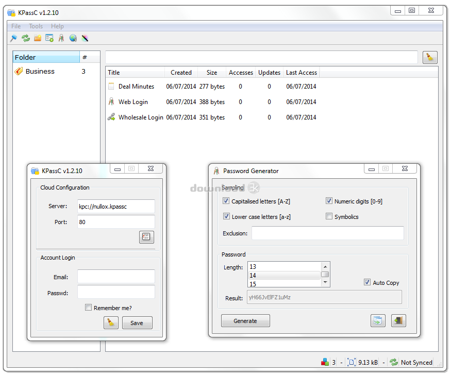Open password generator via keys toolbar icon
Image resolution: width=451 pixels, height=375 pixels.
point(61,38)
